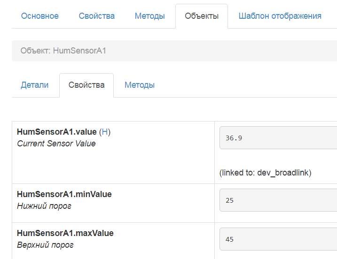
Task: Focus the value field showing 36.9
Action: point(278,138)
